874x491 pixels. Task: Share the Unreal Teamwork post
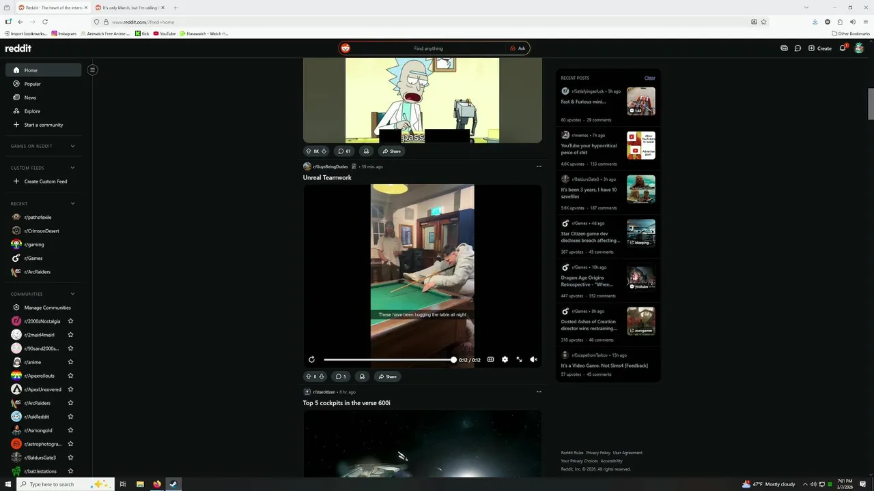click(x=387, y=376)
